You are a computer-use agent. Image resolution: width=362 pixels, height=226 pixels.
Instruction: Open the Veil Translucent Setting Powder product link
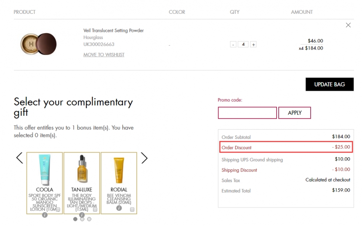pos(113,31)
